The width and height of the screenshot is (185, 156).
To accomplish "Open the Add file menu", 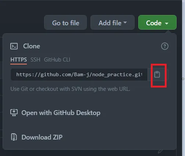I will coord(113,22).
